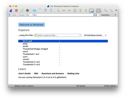Select the Thunderbolt Bridge: bridge0 interface
The width and height of the screenshot is (126, 99).
[63, 49]
